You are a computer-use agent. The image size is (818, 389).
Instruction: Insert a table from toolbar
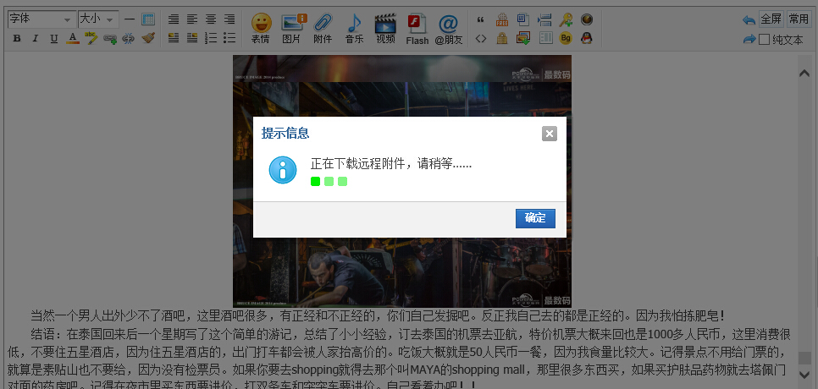[148, 19]
